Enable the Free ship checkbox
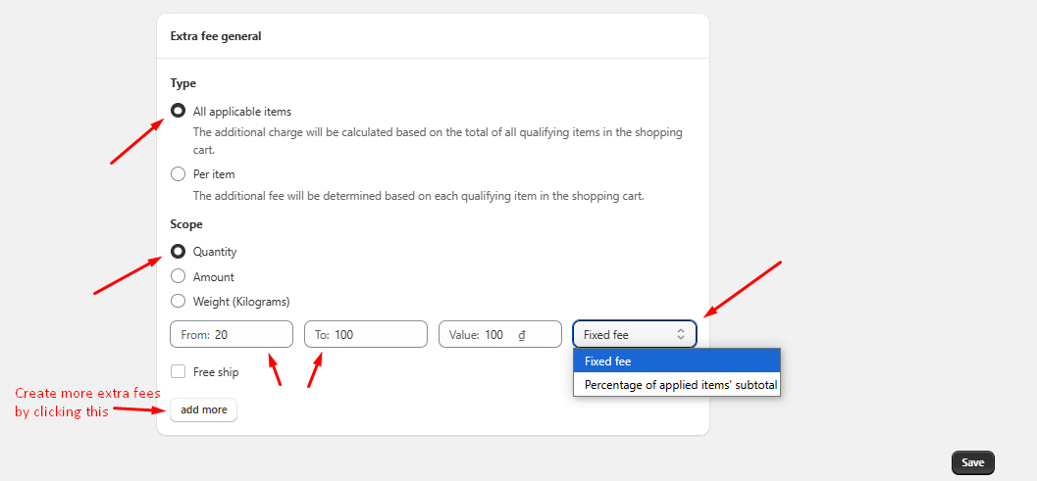The width and height of the screenshot is (1037, 481). [x=179, y=372]
